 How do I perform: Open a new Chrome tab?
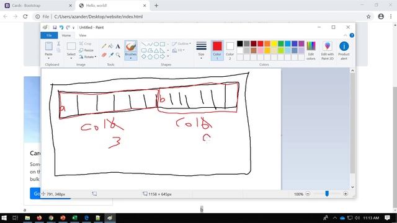(156, 6)
